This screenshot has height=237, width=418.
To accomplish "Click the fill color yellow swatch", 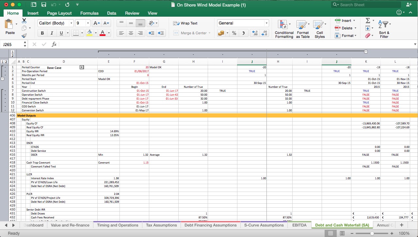I will pyautogui.click(x=89, y=33).
